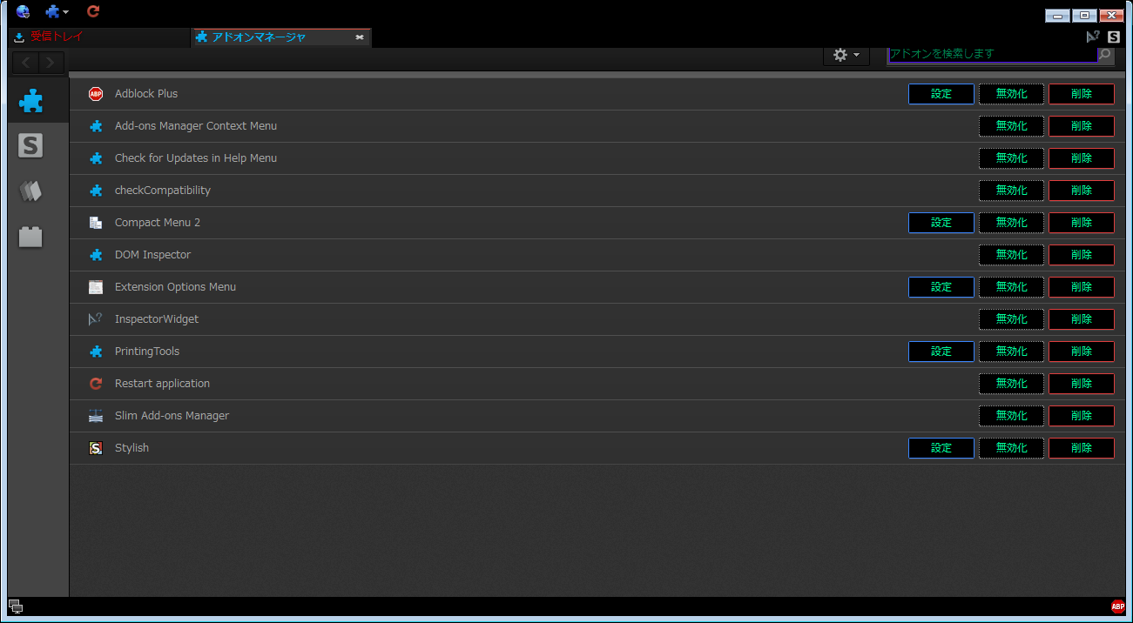Click the Check for Updates puzzle icon
The image size is (1133, 623).
click(96, 158)
